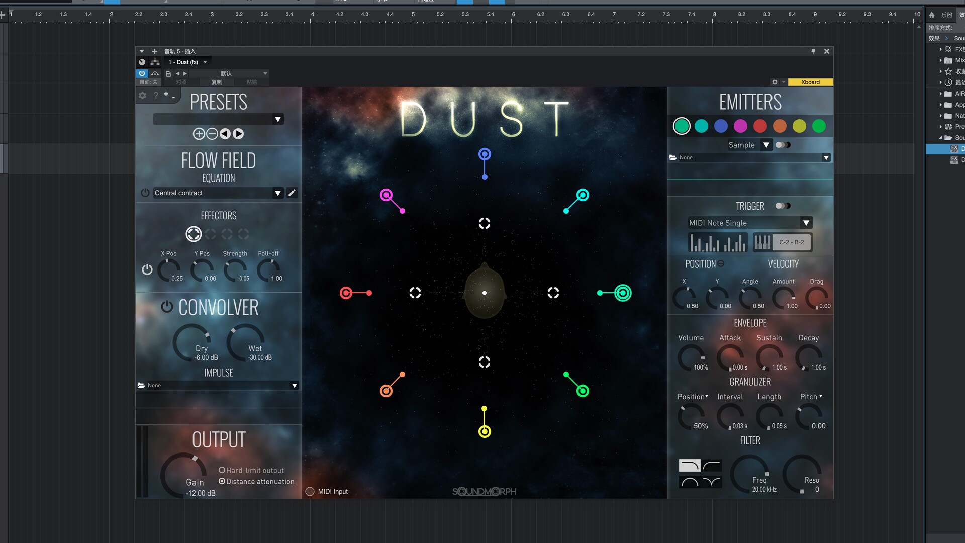The width and height of the screenshot is (965, 543).
Task: Toggle the Sample switch in the Emitters panel
Action: pos(783,145)
